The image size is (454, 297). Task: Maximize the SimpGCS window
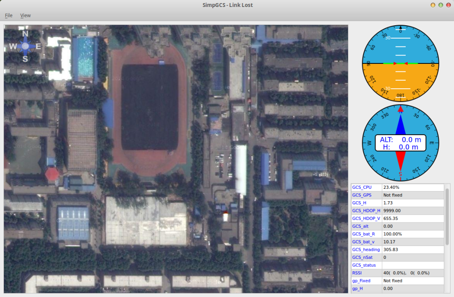[440, 5]
